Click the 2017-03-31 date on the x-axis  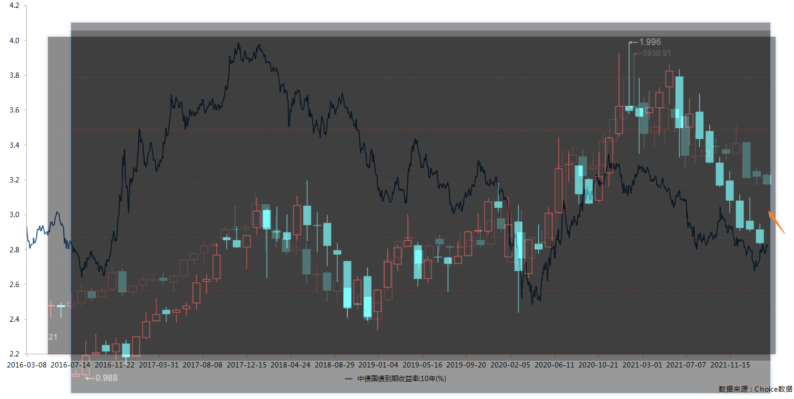click(x=158, y=364)
